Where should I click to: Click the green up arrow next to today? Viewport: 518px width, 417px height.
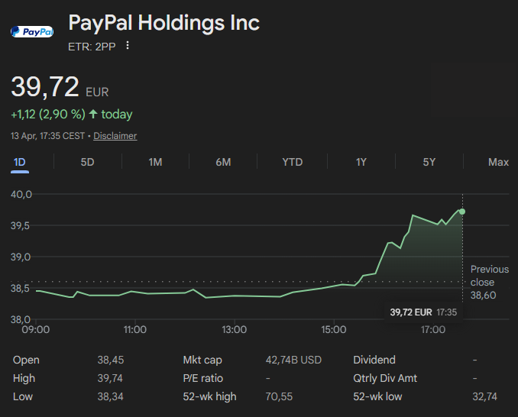tap(93, 115)
